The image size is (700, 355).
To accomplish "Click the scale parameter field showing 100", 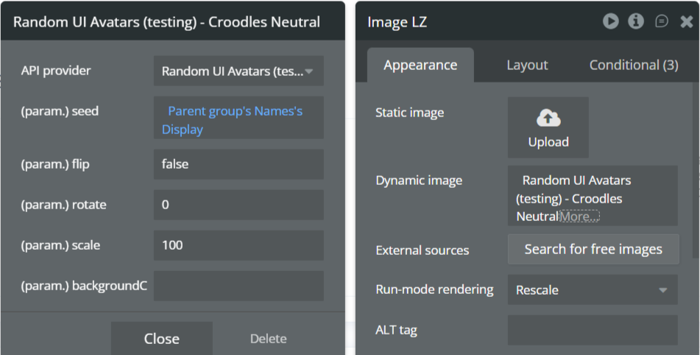I will pyautogui.click(x=238, y=245).
